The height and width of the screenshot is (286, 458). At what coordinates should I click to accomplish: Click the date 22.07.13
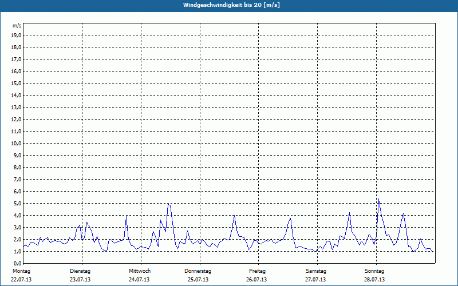(x=21, y=280)
